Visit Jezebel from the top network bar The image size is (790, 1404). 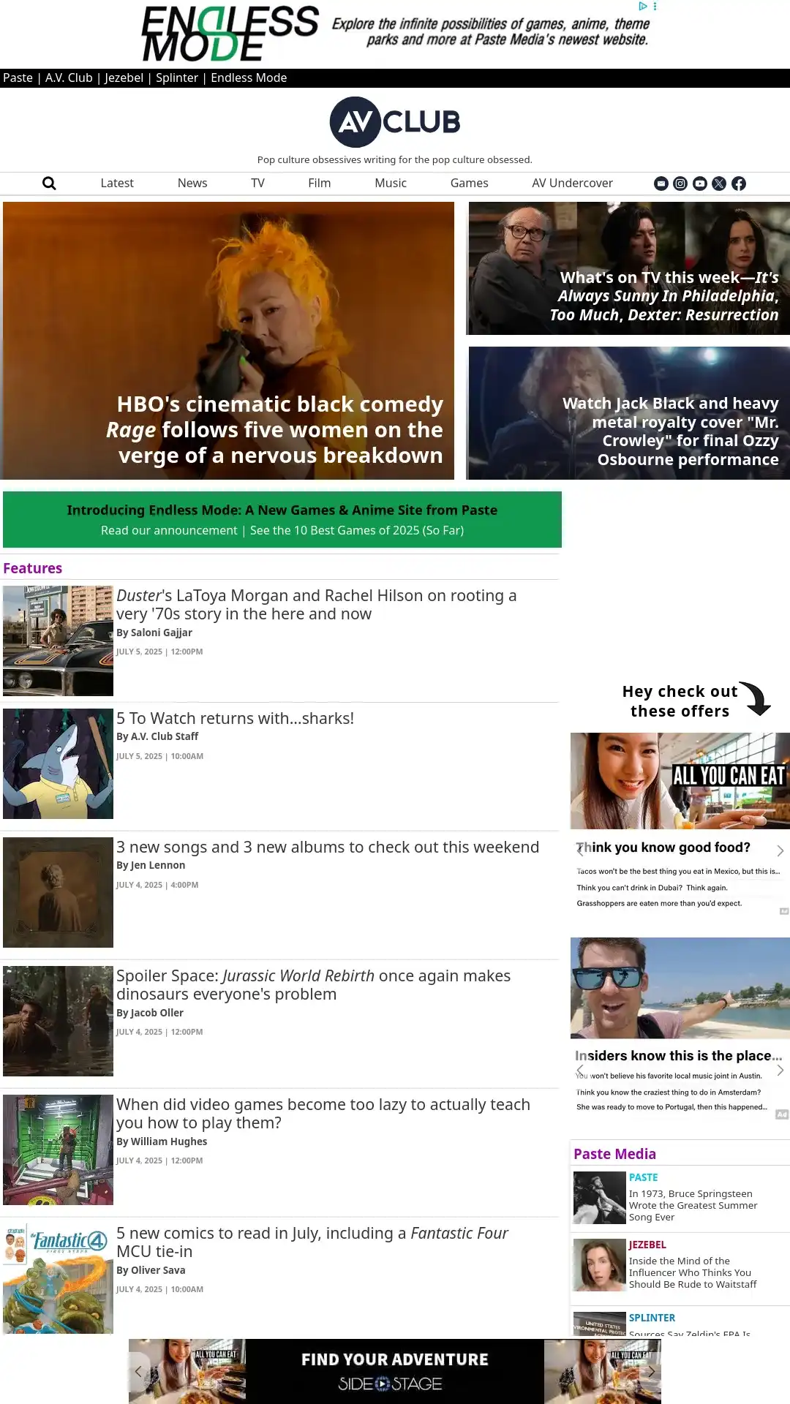(x=124, y=78)
